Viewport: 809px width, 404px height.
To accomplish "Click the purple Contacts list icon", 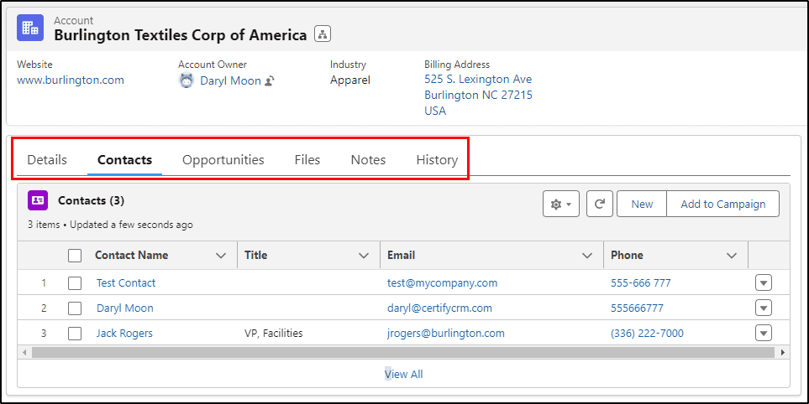I will [38, 200].
